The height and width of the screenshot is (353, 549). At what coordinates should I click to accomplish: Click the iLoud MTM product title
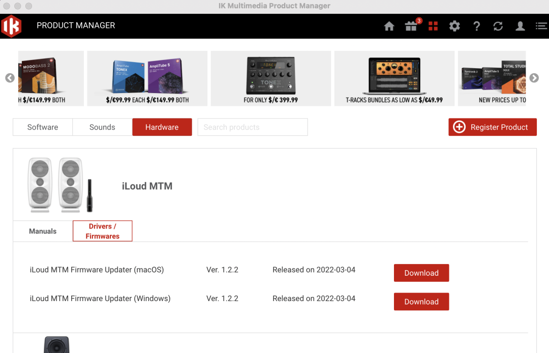(x=147, y=186)
